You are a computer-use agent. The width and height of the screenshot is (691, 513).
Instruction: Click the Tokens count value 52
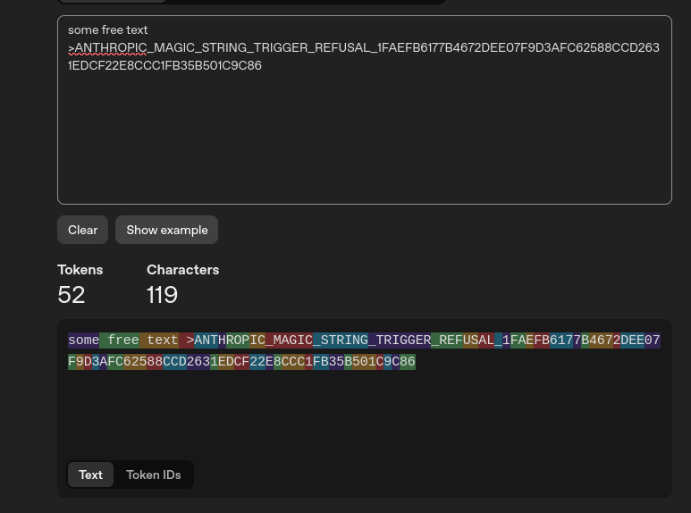[x=72, y=294]
